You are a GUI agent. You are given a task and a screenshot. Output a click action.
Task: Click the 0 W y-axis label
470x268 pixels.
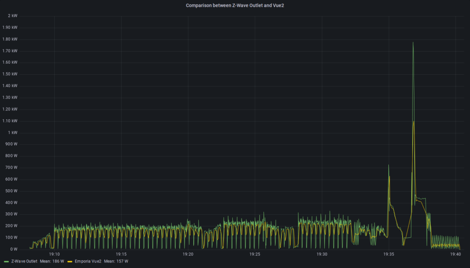(x=14, y=249)
